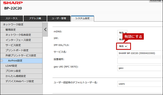Click the ユーザー認証時のデフォルトユーザー名 label

(x=76, y=83)
